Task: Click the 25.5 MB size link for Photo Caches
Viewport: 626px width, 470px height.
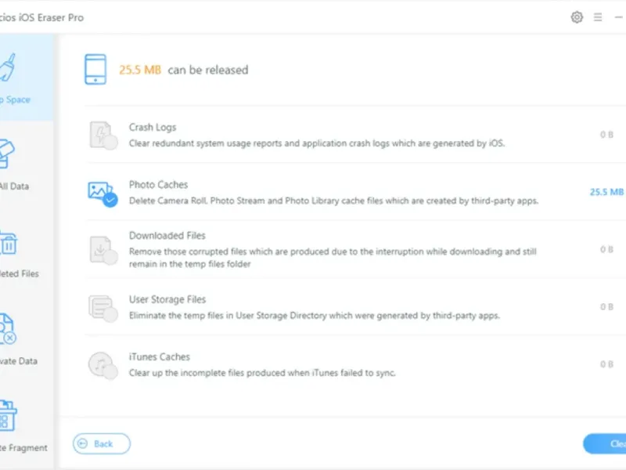Action: pos(606,192)
